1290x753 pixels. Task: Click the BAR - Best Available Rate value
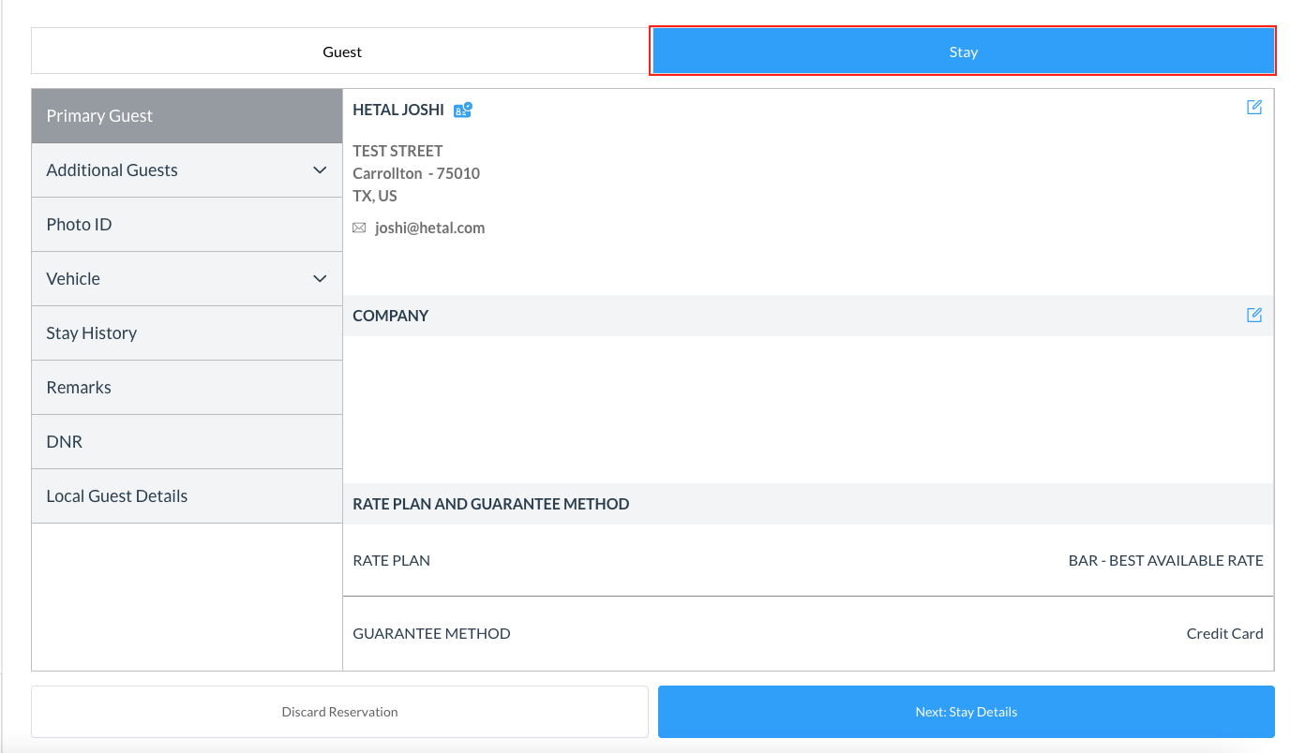pyautogui.click(x=1165, y=561)
